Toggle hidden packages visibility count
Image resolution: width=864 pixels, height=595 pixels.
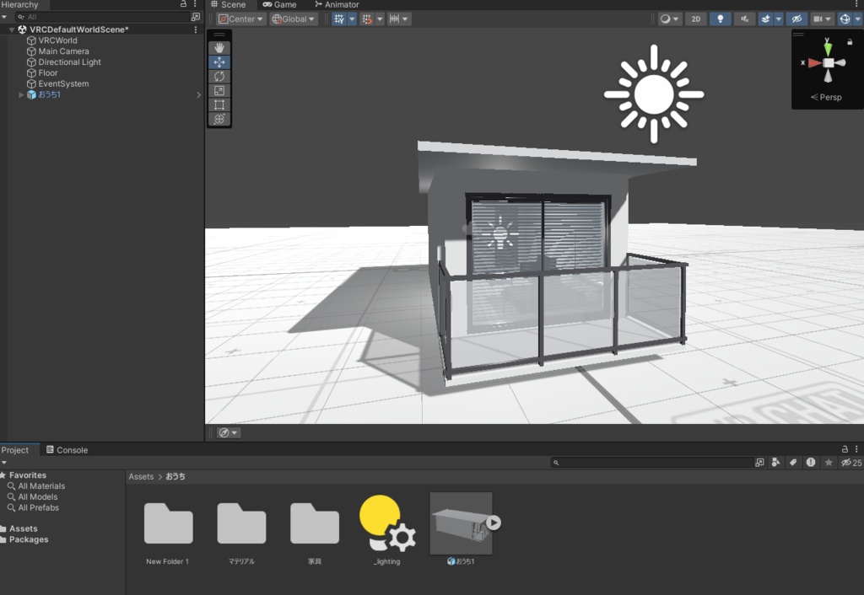[x=851, y=463]
